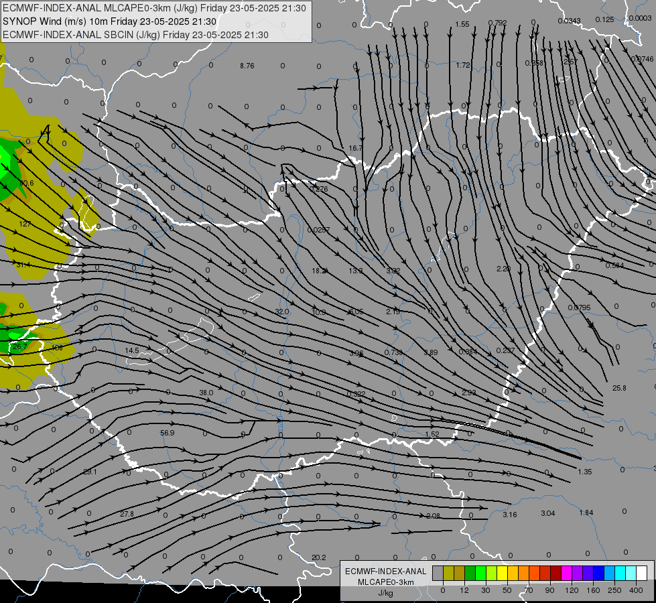
Task: Click the map value '31.4'
Action: pyautogui.click(x=23, y=265)
